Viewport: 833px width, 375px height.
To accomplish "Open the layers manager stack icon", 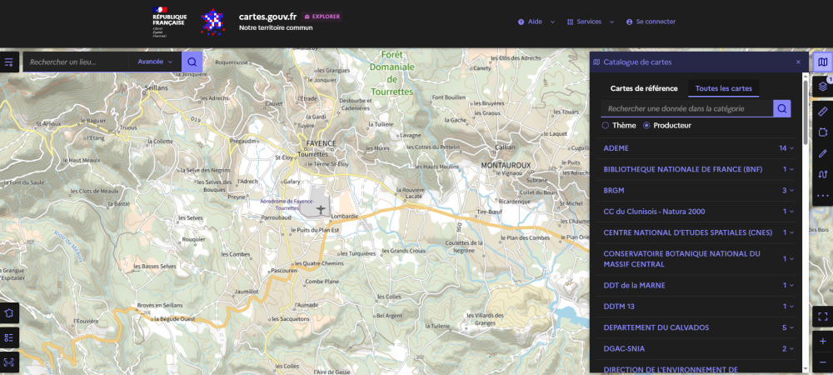I will 822,87.
